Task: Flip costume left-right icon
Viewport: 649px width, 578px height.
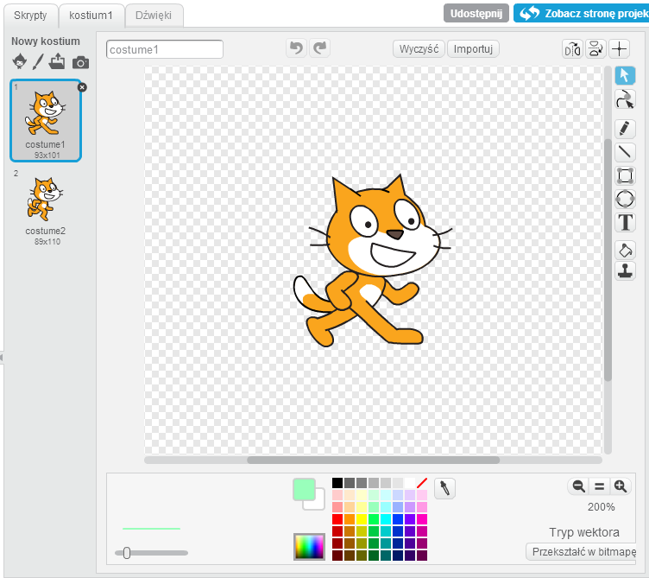Action: click(572, 49)
